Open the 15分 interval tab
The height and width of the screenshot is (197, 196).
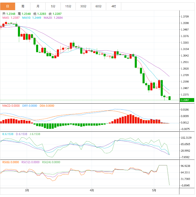point(68,6)
